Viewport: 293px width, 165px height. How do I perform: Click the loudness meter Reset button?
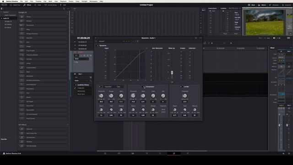236,33
